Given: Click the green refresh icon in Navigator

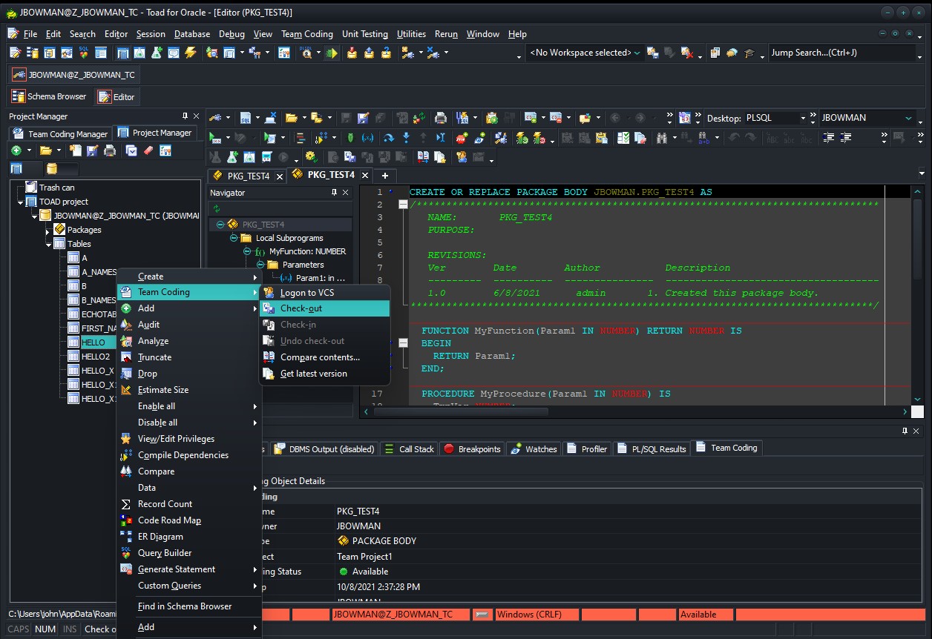Looking at the screenshot, I should pos(216,208).
